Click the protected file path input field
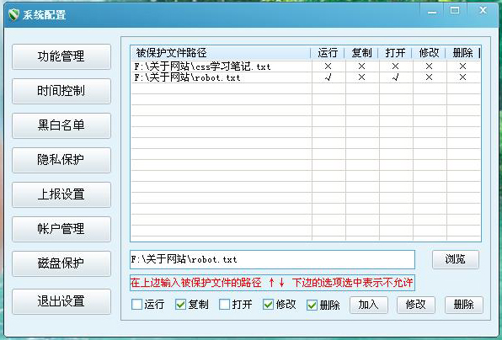This screenshot has width=502, height=340. [x=272, y=259]
